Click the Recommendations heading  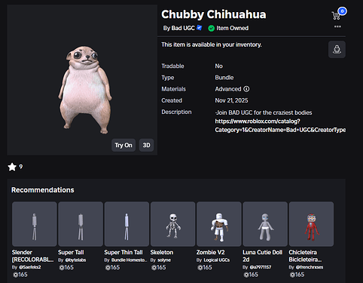click(43, 190)
